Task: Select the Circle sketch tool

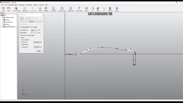Action: pyautogui.click(x=27, y=19)
